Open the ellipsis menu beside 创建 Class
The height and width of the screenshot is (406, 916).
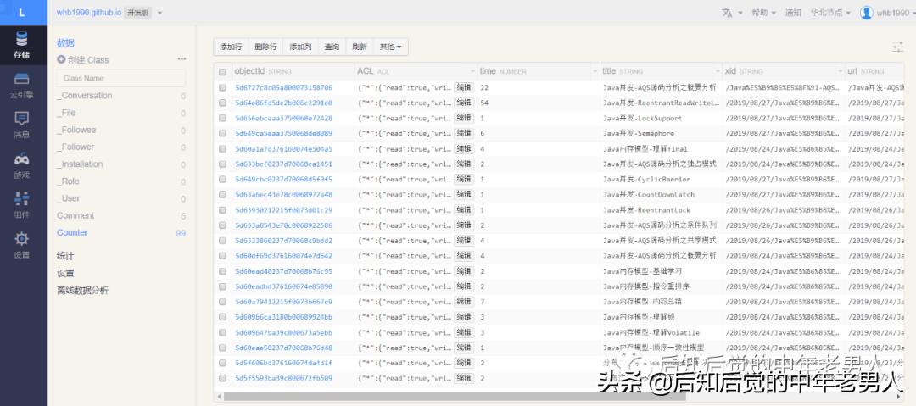[182, 59]
